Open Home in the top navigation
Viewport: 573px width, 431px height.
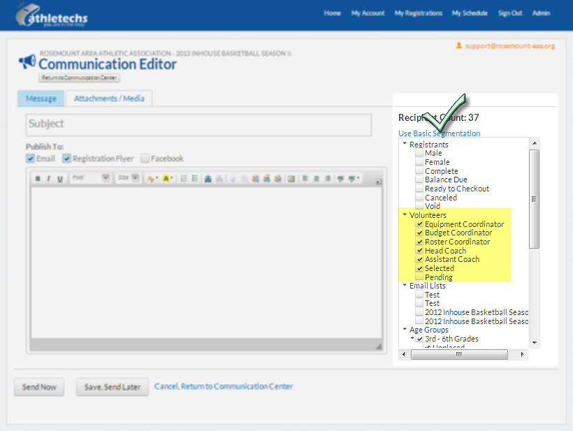(x=332, y=13)
